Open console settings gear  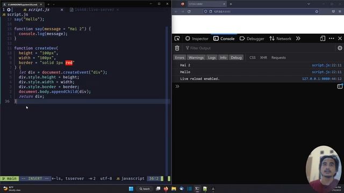340,48
